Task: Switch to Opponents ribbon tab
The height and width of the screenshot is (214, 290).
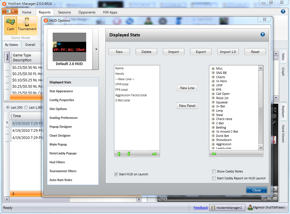Action: (87, 12)
